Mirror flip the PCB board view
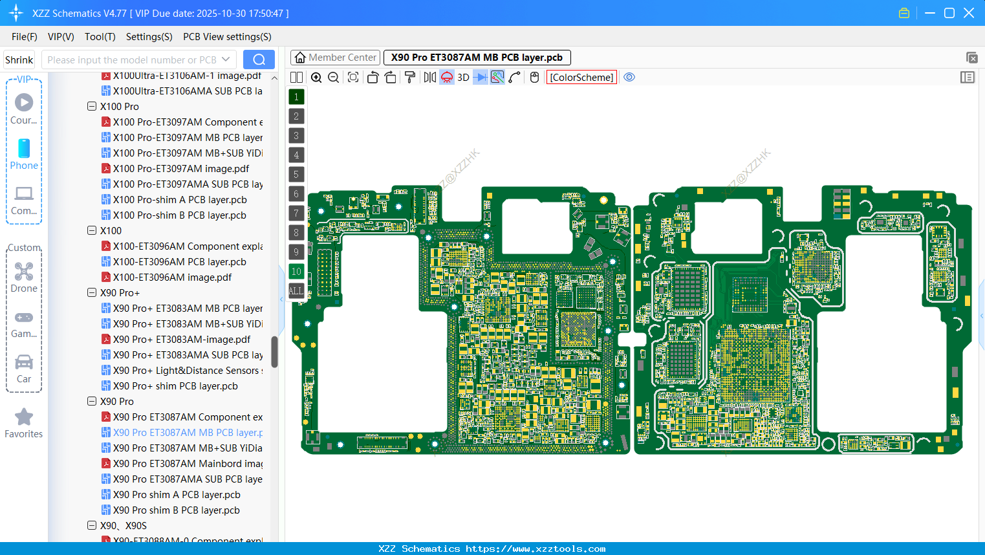This screenshot has height=555, width=985. click(x=429, y=77)
